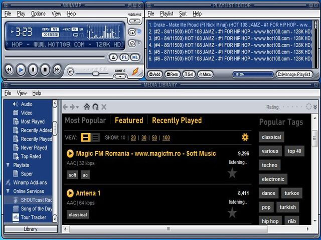This screenshot has width=321, height=240.
Task: Select playlist entry number 4 (#4 - 86/11500)
Action: [230, 45]
